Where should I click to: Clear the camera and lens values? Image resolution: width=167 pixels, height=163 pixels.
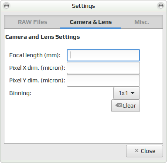(x=126, y=106)
